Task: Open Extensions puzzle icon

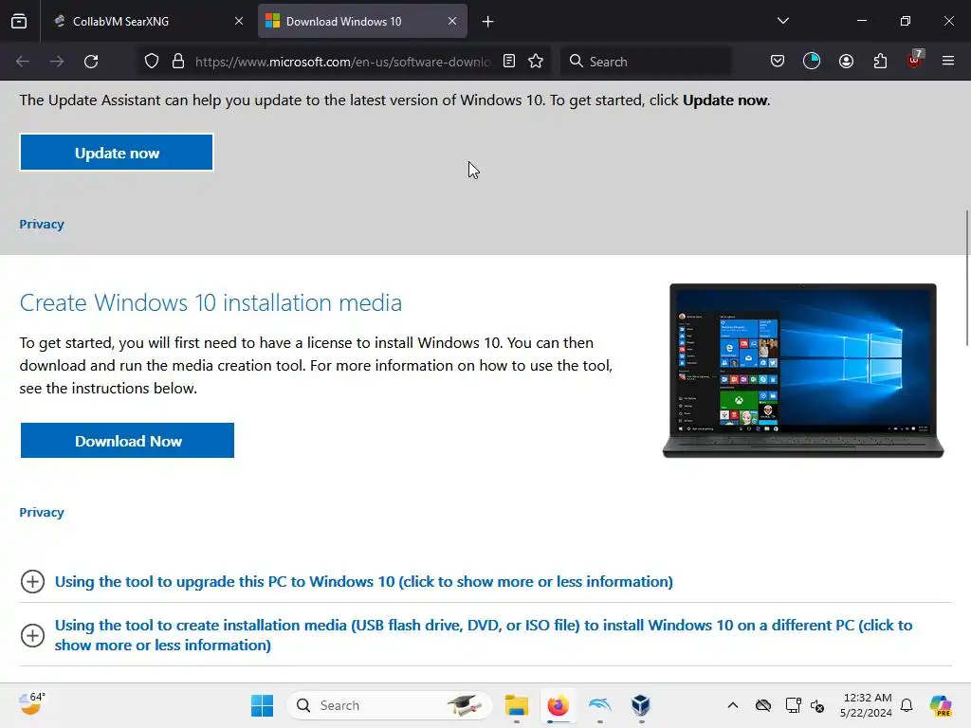Action: click(880, 62)
